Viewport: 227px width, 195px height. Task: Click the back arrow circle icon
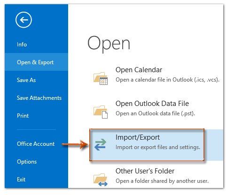23,20
